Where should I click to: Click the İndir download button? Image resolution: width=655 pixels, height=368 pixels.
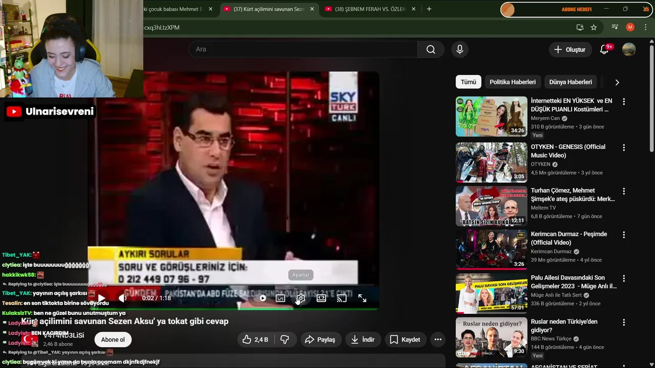click(363, 339)
